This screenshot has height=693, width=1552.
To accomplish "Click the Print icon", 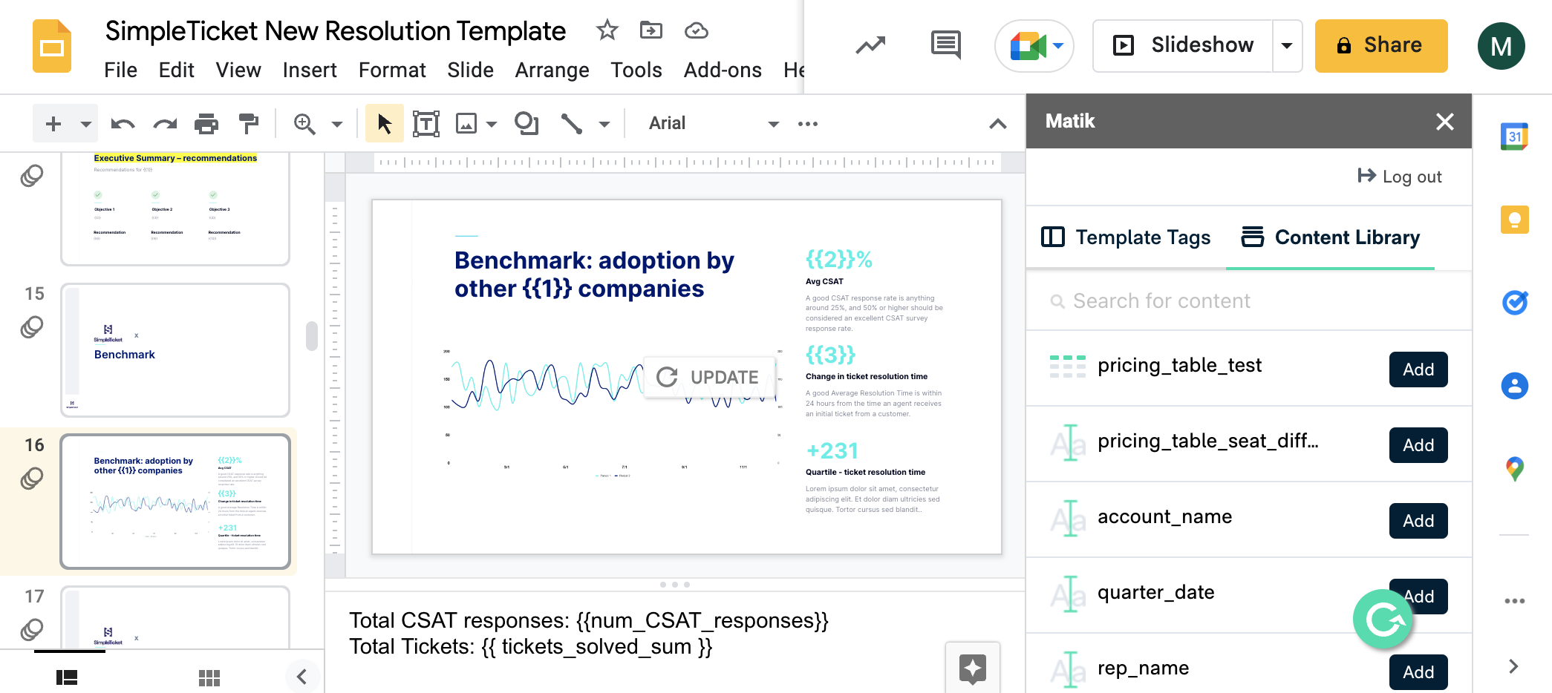I will click(206, 124).
